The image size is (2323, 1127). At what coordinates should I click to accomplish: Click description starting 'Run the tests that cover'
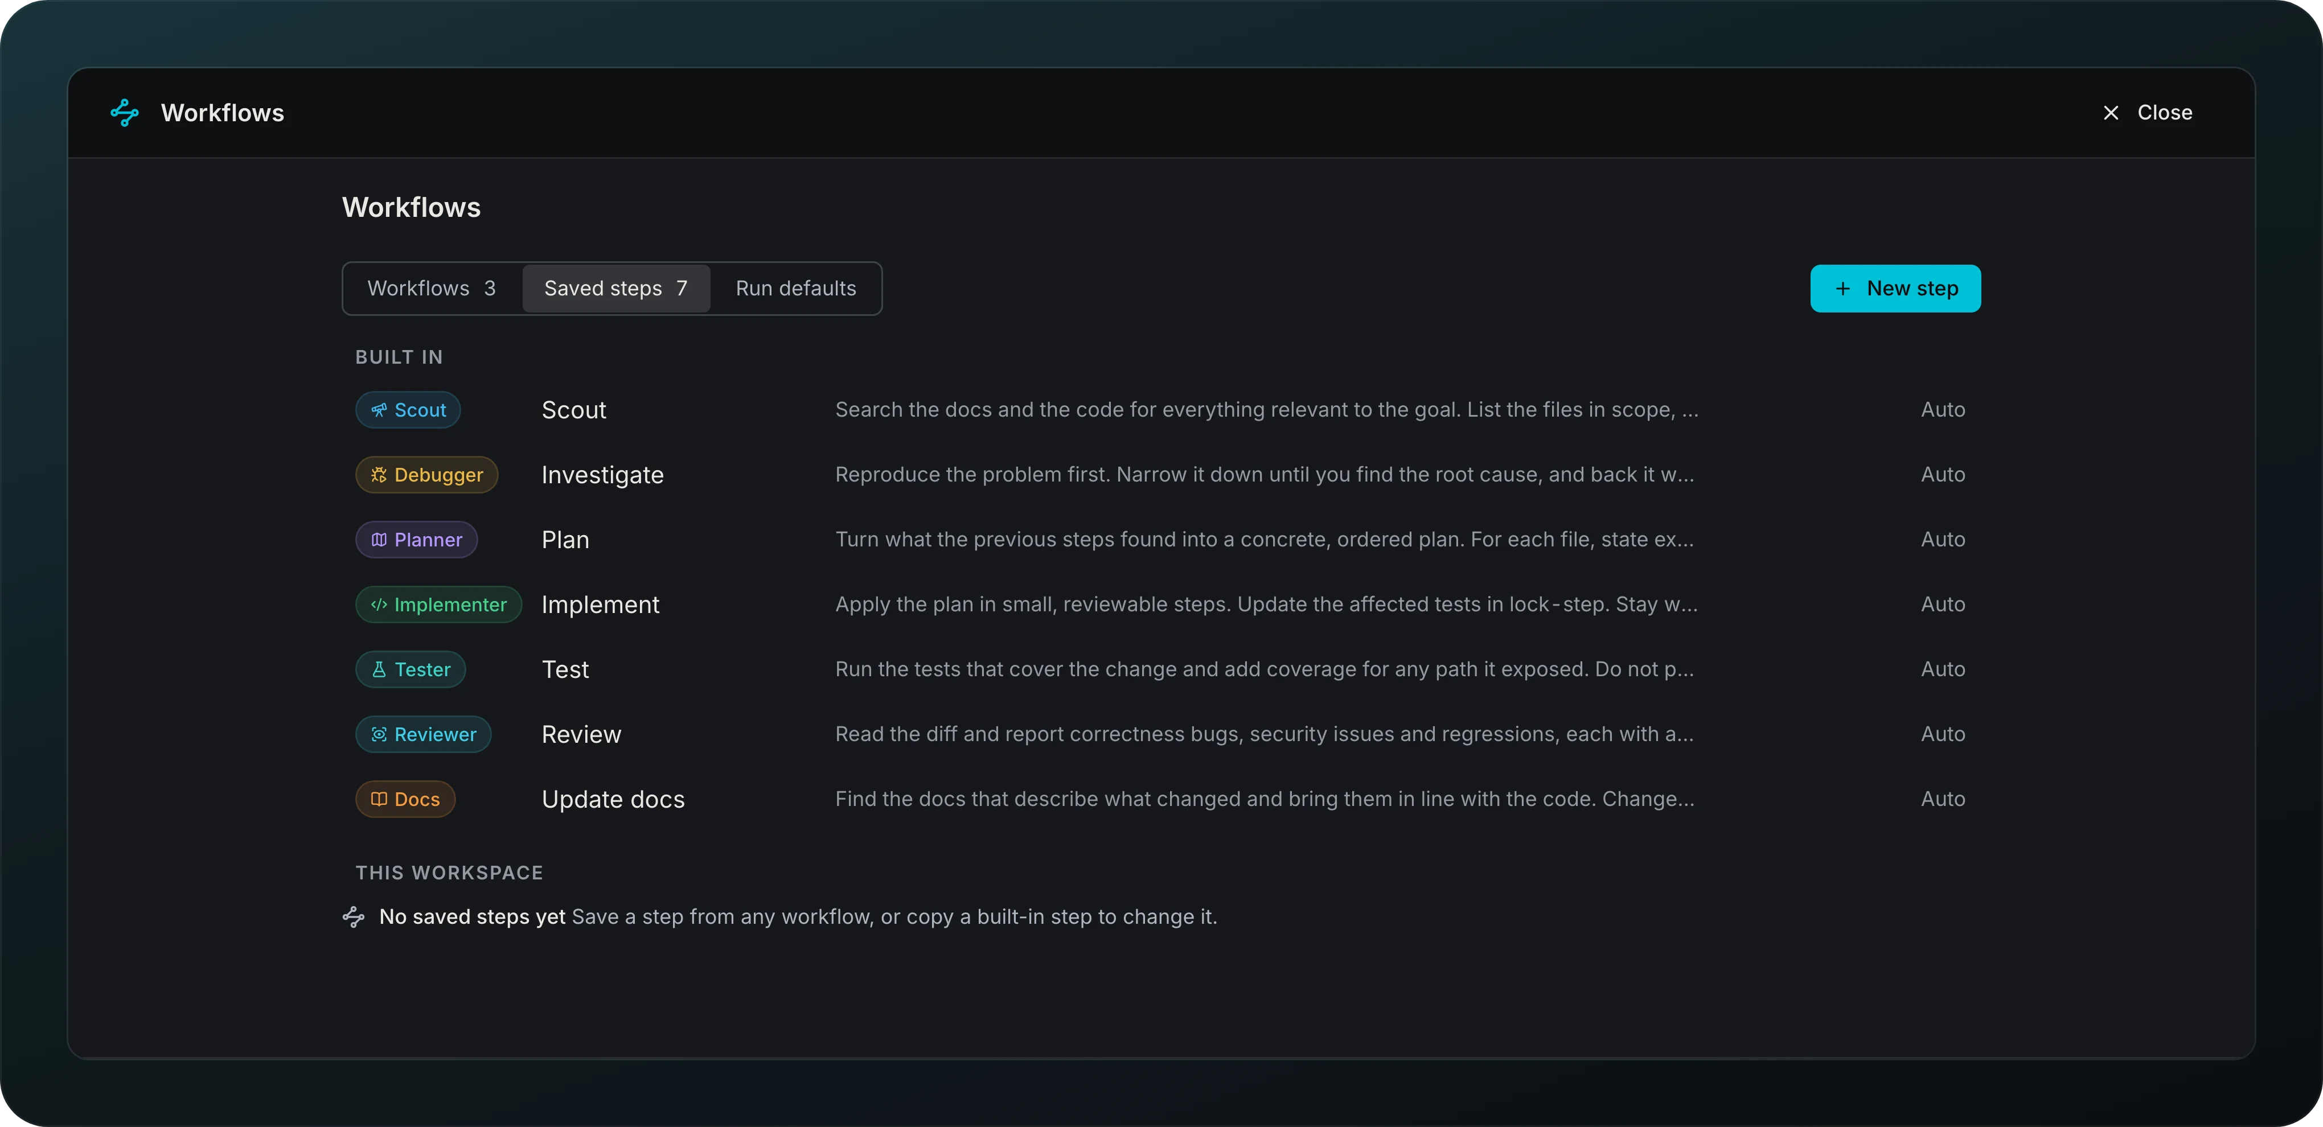coord(1265,670)
